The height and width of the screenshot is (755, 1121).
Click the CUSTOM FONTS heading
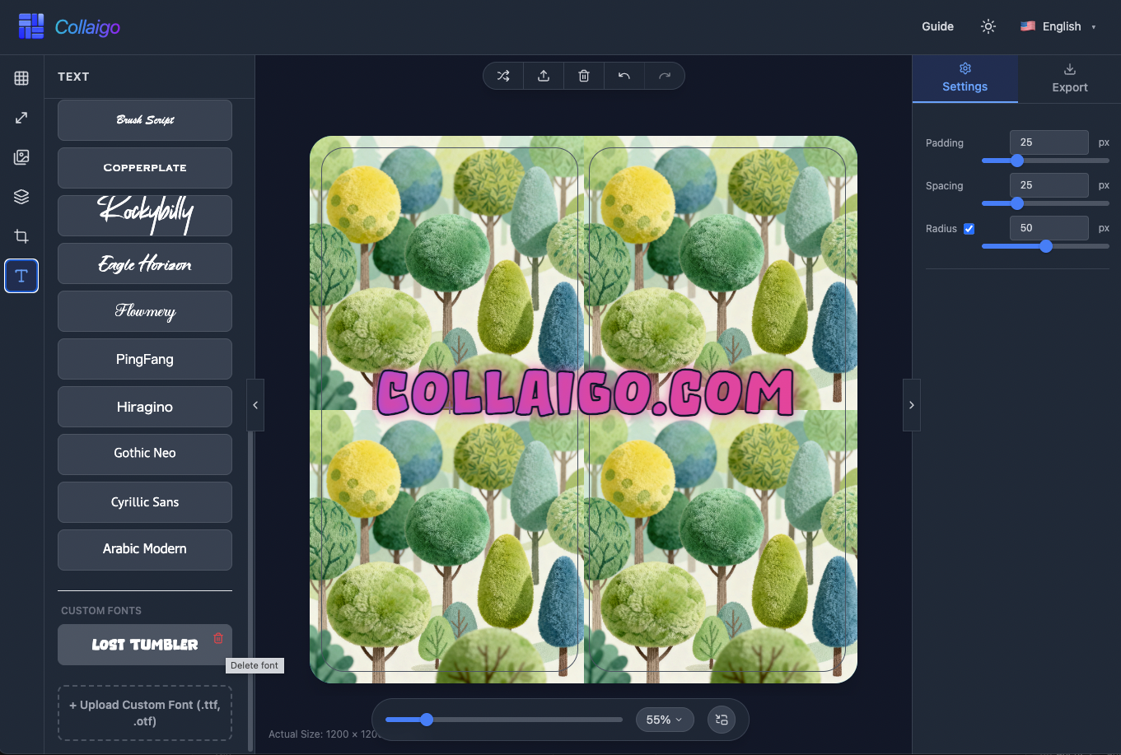tap(101, 611)
